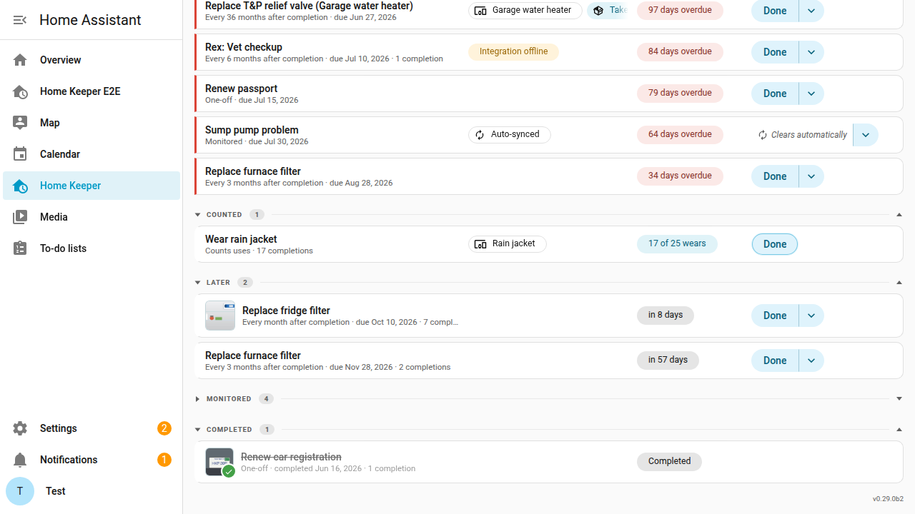Click the Calendar sidebar icon

(x=20, y=154)
